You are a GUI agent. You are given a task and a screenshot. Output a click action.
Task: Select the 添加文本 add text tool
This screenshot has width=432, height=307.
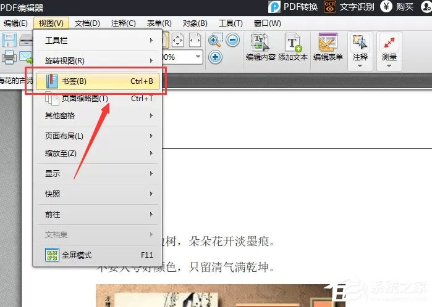click(293, 47)
